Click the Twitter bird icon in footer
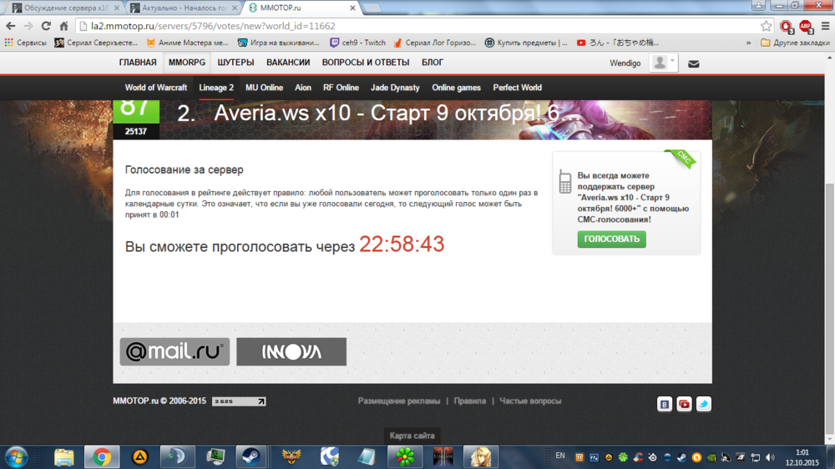 pos(703,404)
